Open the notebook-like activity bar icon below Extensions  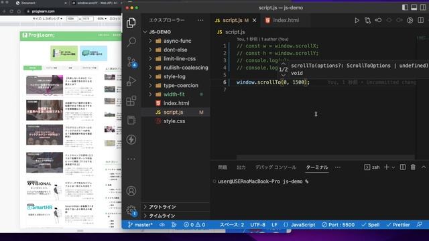click(131, 120)
